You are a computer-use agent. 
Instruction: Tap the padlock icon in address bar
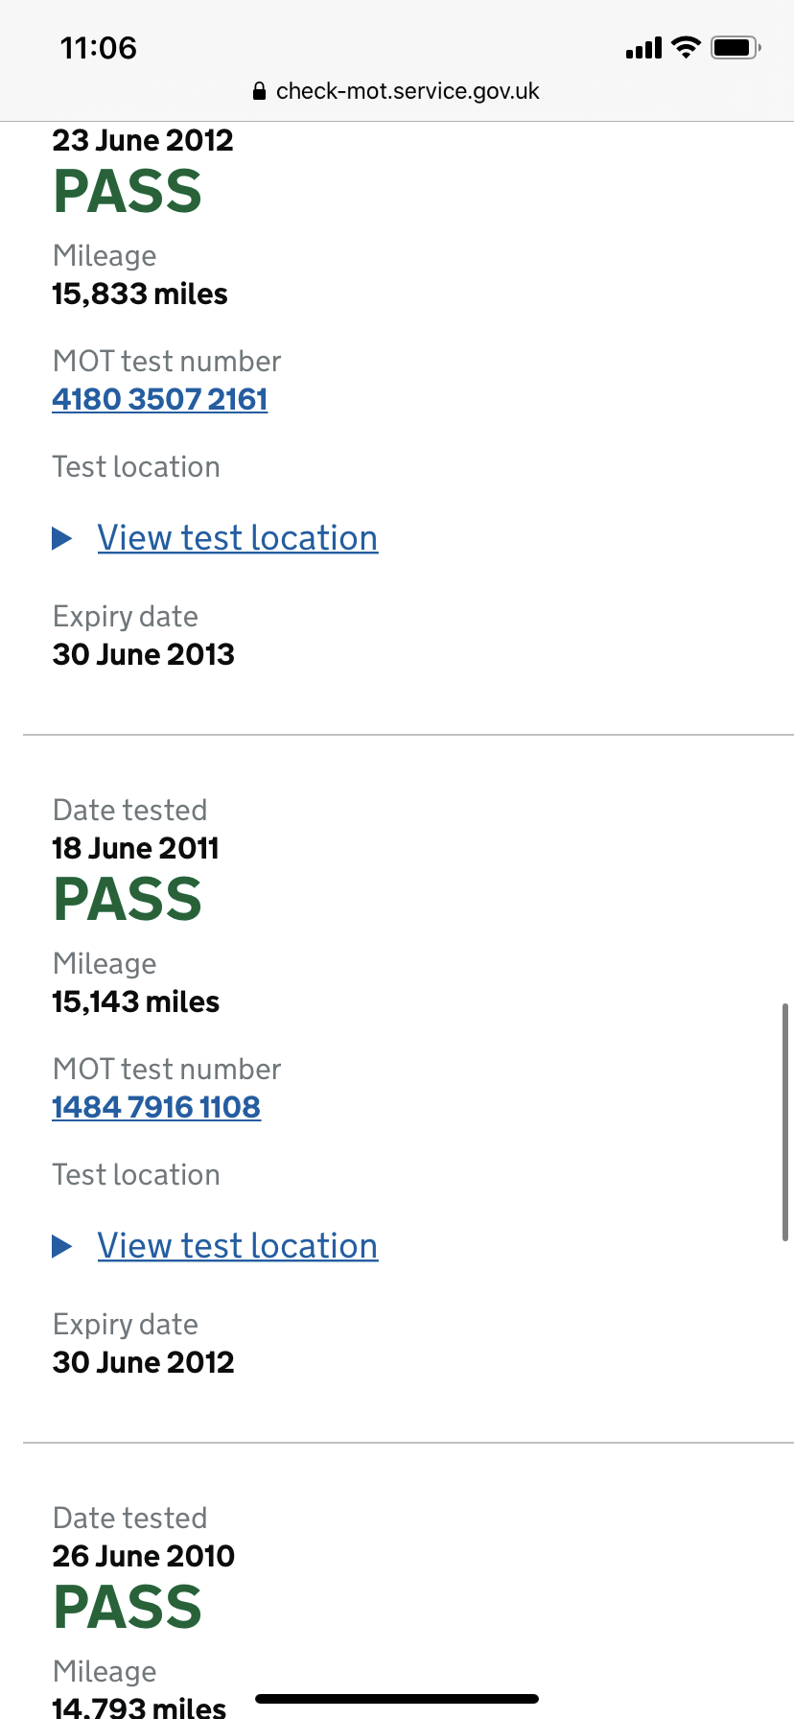[x=259, y=92]
